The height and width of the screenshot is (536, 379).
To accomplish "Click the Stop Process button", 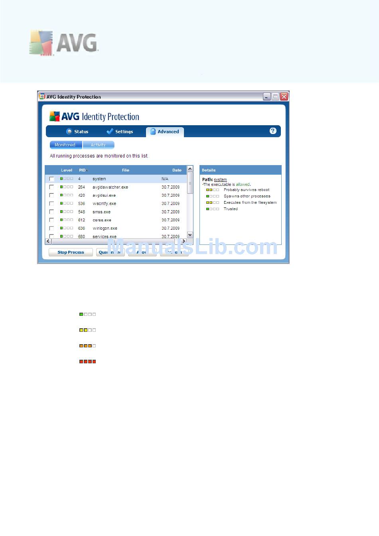I will pyautogui.click(x=71, y=252).
